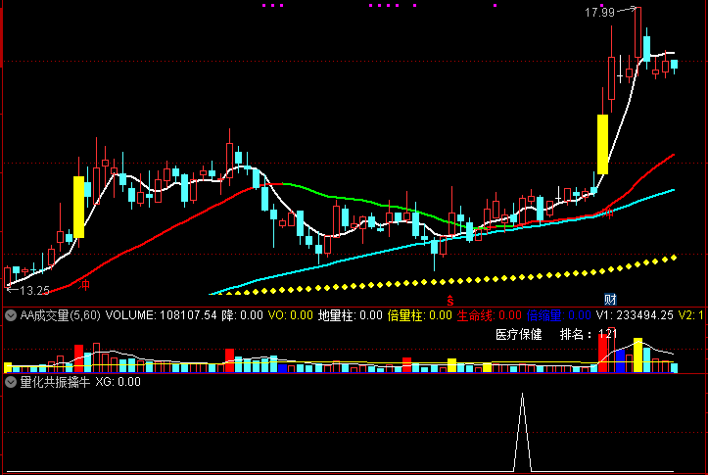
Task: Select the large yellow candlestick on the left
Action: click(x=78, y=207)
